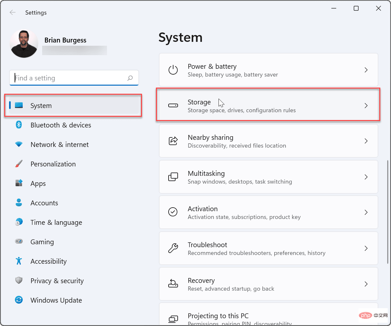Click the Privacy & security shield icon
The height and width of the screenshot is (326, 391).
(19, 281)
